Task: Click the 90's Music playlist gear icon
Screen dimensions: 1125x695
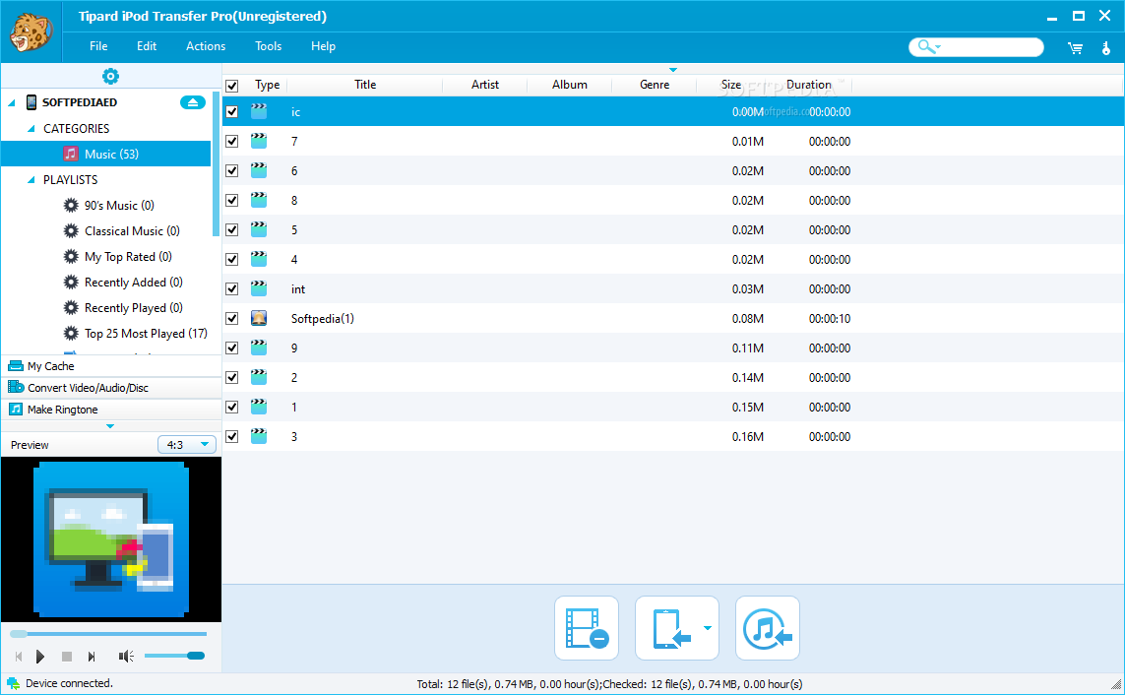Action: click(71, 205)
